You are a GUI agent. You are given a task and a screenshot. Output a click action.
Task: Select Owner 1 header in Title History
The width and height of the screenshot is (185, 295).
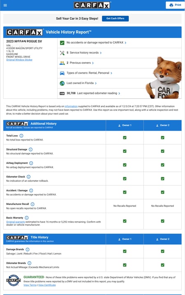click(x=125, y=239)
